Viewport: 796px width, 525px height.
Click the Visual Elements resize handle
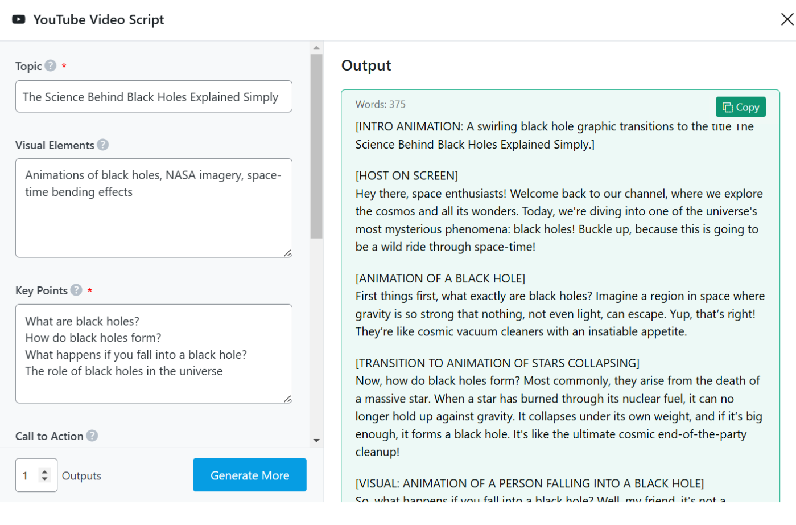click(288, 253)
